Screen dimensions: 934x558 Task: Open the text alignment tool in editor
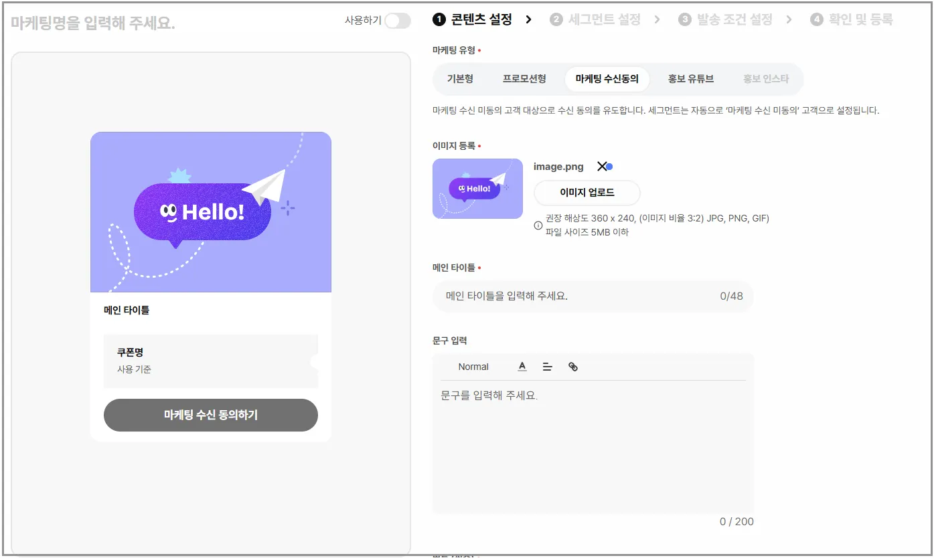click(547, 367)
